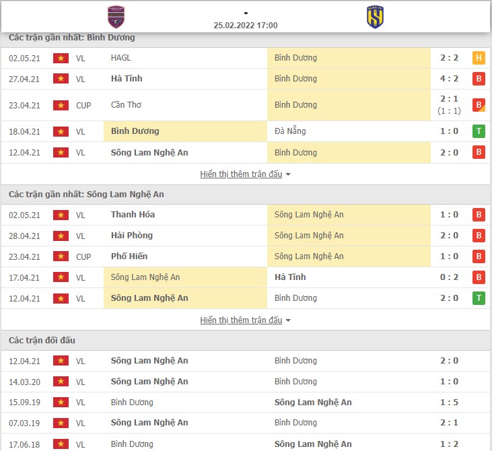The height and width of the screenshot is (451, 492).
Task: Select the 15.09.19 head-to-head match with 1:5 score
Action: (x=246, y=403)
